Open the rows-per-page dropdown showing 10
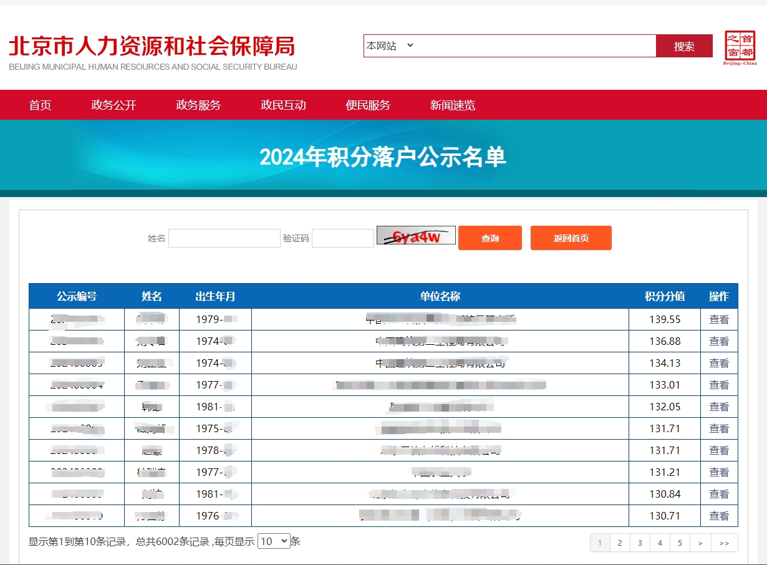Image resolution: width=767 pixels, height=565 pixels. pos(274,541)
